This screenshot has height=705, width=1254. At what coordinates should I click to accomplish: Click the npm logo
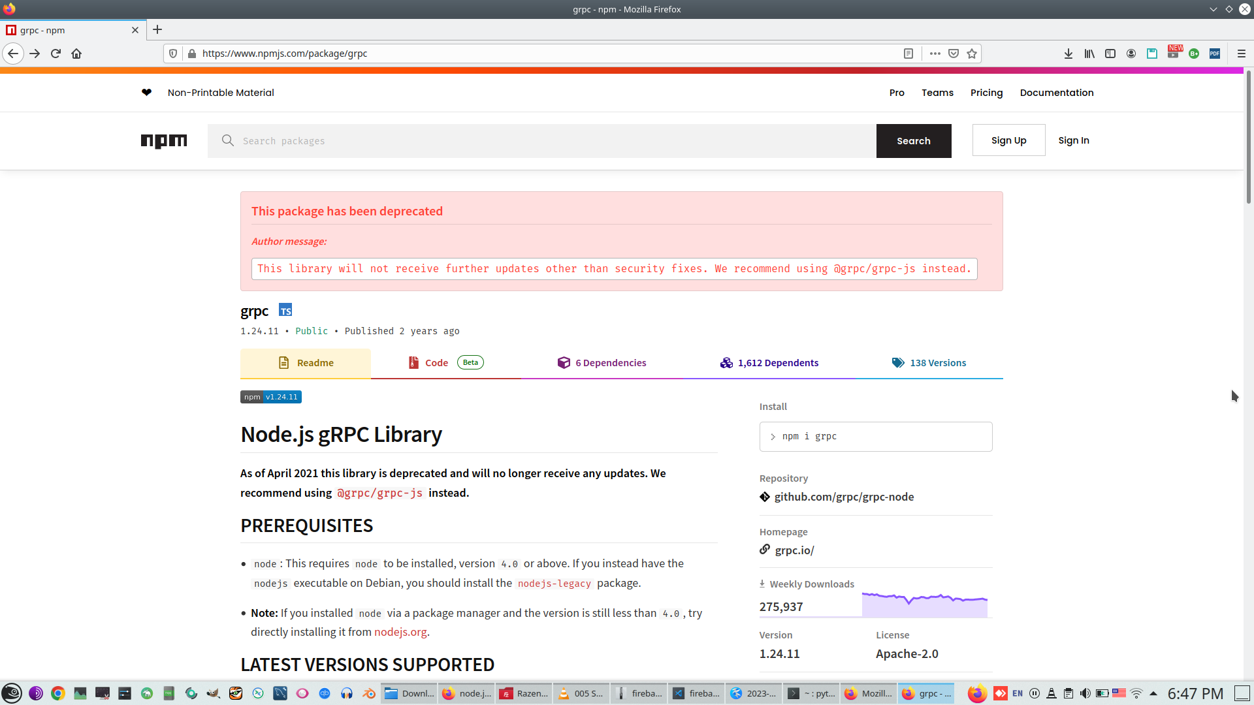164,141
